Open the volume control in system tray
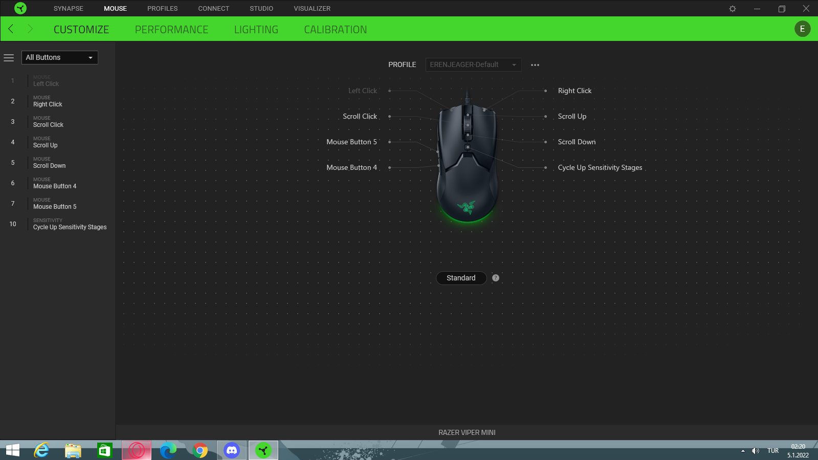Screen dimensions: 818x460 [x=756, y=451]
